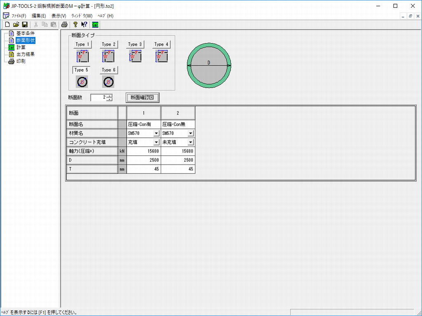Switch to section Type 3
Image resolution: width=422 pixels, height=316 pixels.
[x=135, y=44]
